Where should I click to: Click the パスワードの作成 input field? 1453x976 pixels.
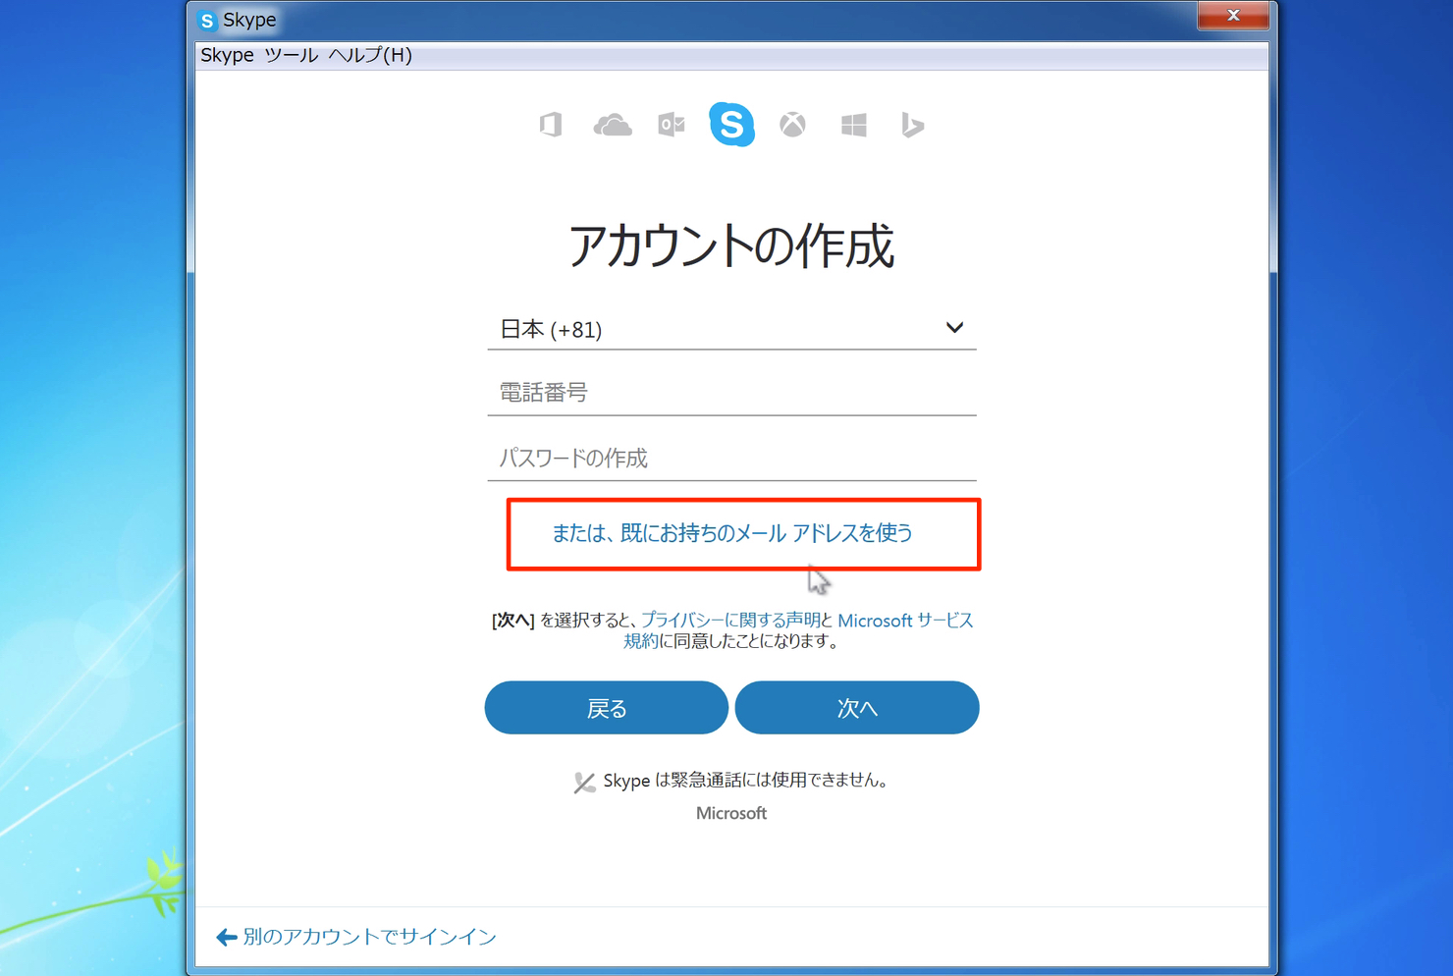731,459
